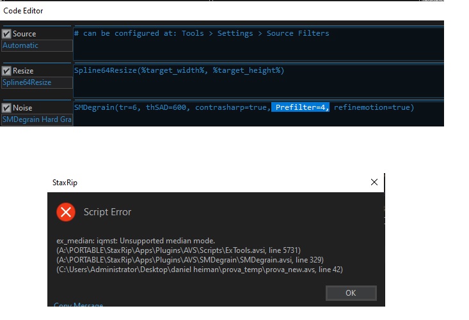The width and height of the screenshot is (469, 320).
Task: Click the highlighted Prefilter=4 text
Action: pos(301,107)
